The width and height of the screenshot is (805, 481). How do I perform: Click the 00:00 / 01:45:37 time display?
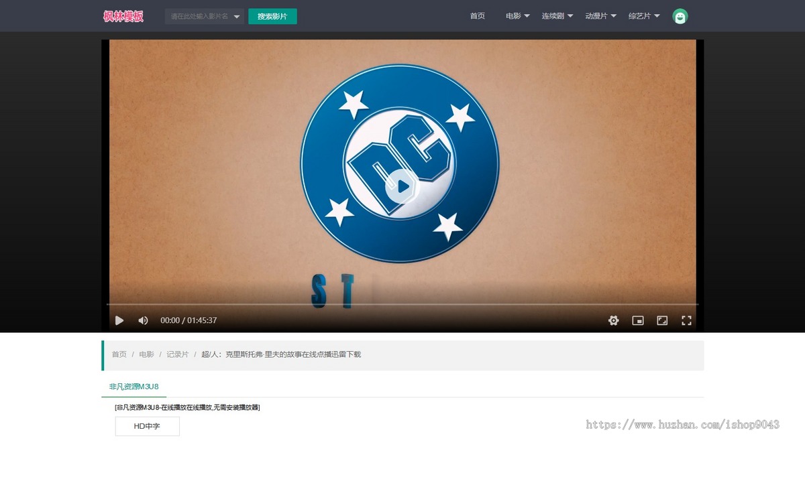(189, 320)
